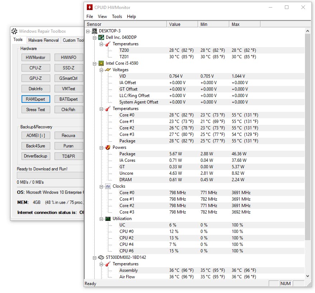This screenshot has width=315, height=293.
Task: Click the Voltages lightning icon
Action: pyautogui.click(x=108, y=70)
